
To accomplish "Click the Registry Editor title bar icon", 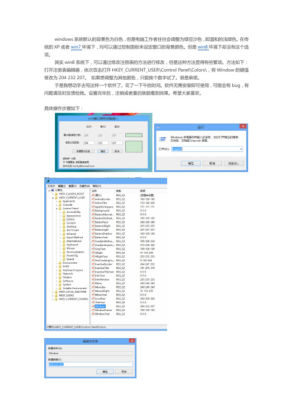I will [48, 181].
